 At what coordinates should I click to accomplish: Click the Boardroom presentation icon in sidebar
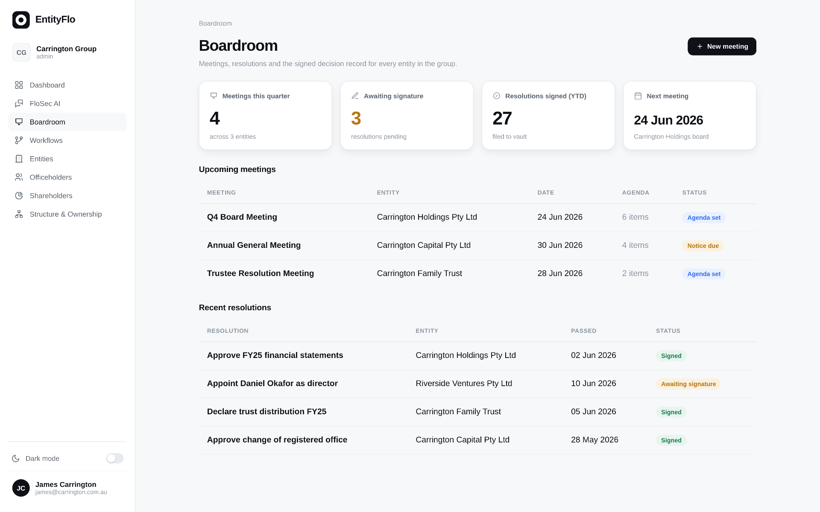click(19, 122)
